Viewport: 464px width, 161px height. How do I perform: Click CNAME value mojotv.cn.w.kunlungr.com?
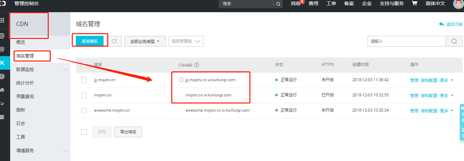(x=208, y=95)
